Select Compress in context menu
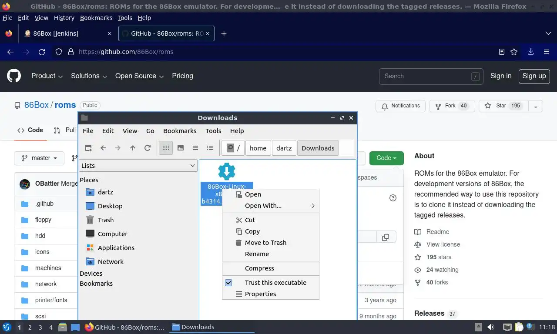The width and height of the screenshot is (557, 334). 271,268
